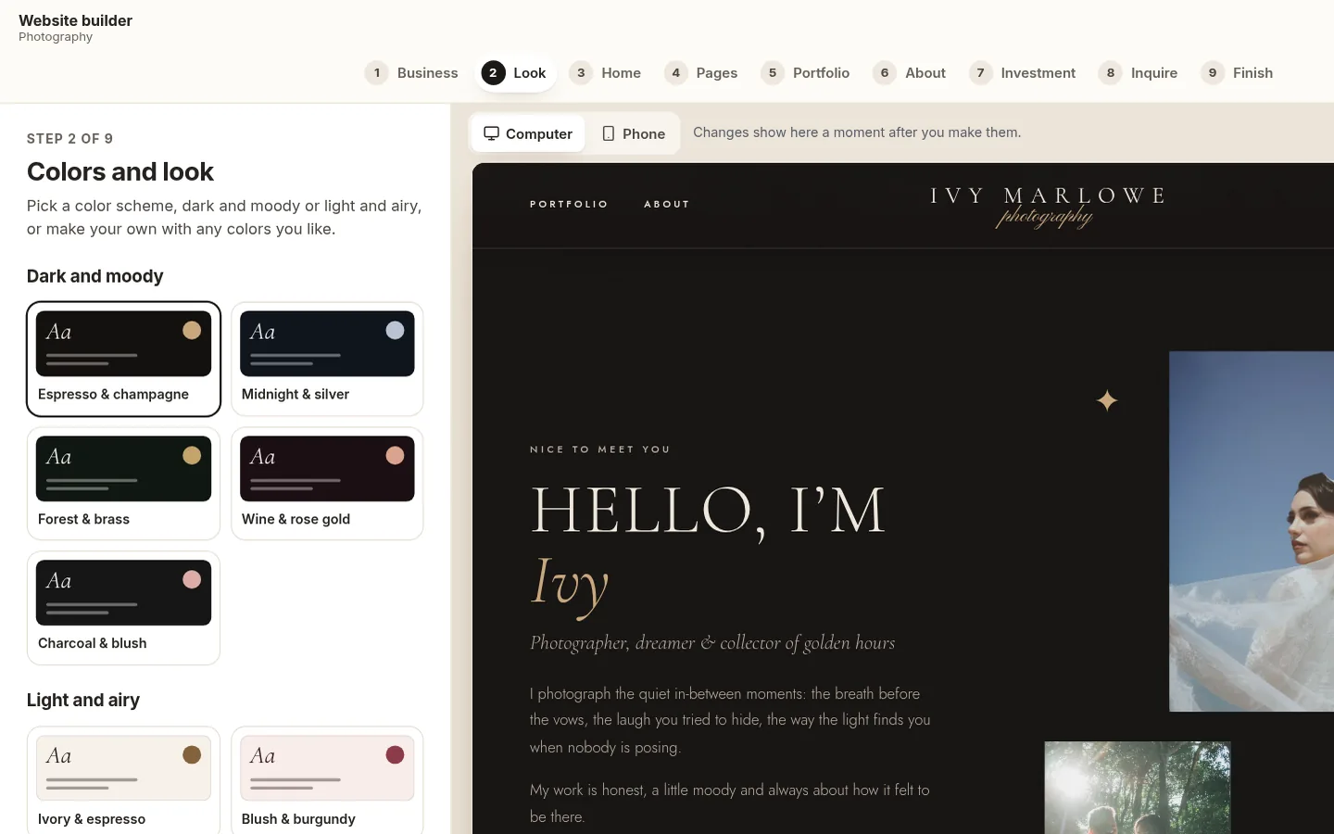Select the Espresso & champagne color scheme
Viewport: 1334px width, 834px height.
coord(123,359)
